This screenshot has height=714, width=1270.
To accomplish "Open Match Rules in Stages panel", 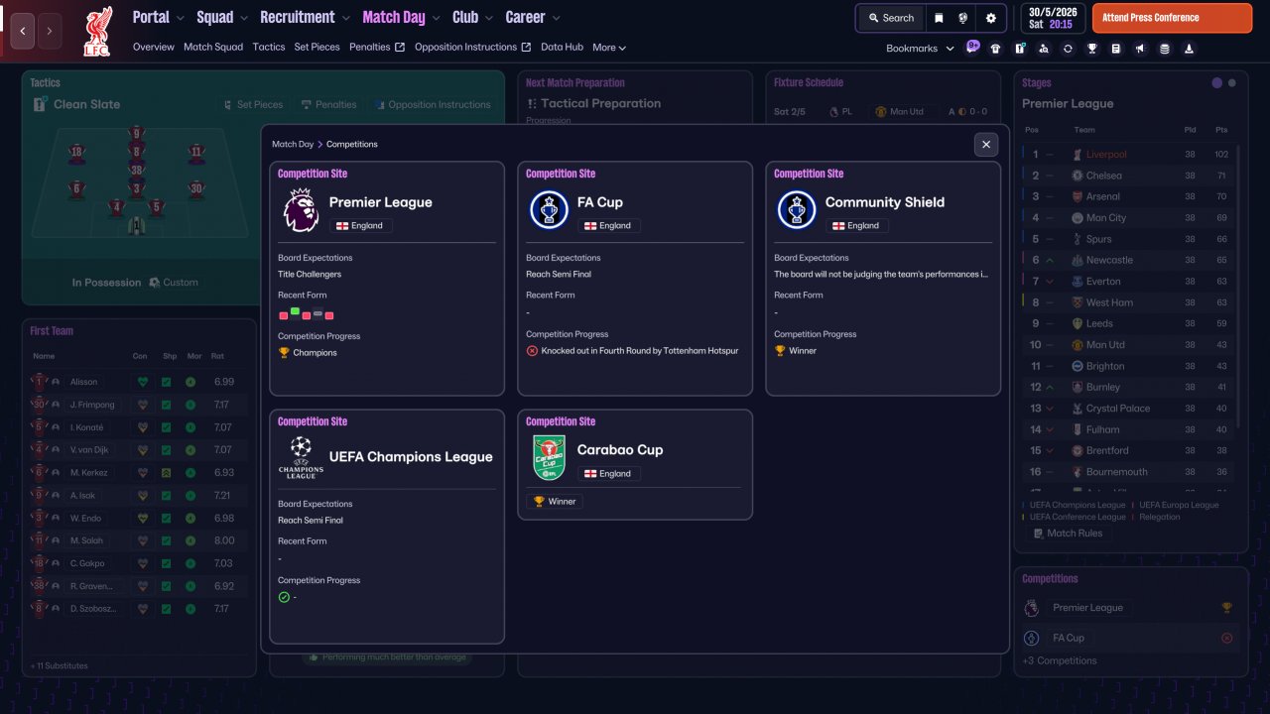I will coord(1068,534).
